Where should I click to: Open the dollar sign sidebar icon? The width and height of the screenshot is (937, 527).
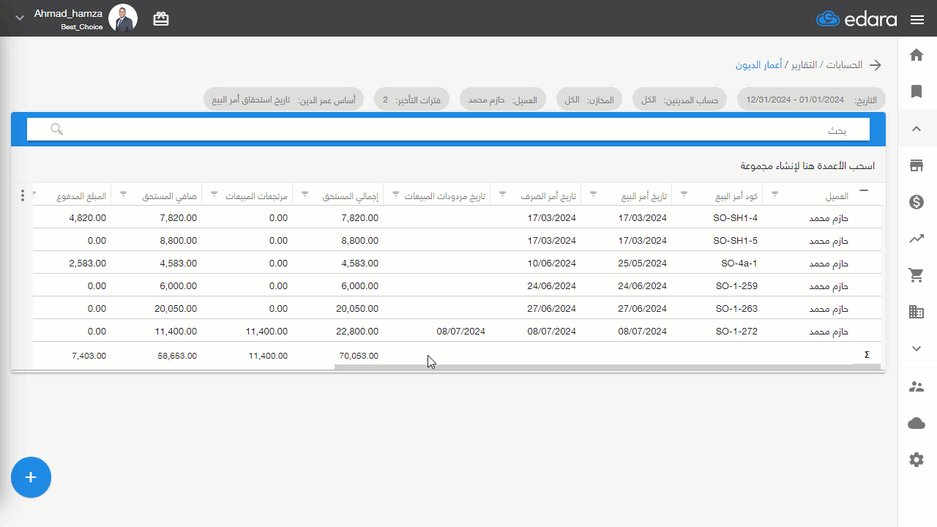pos(917,202)
